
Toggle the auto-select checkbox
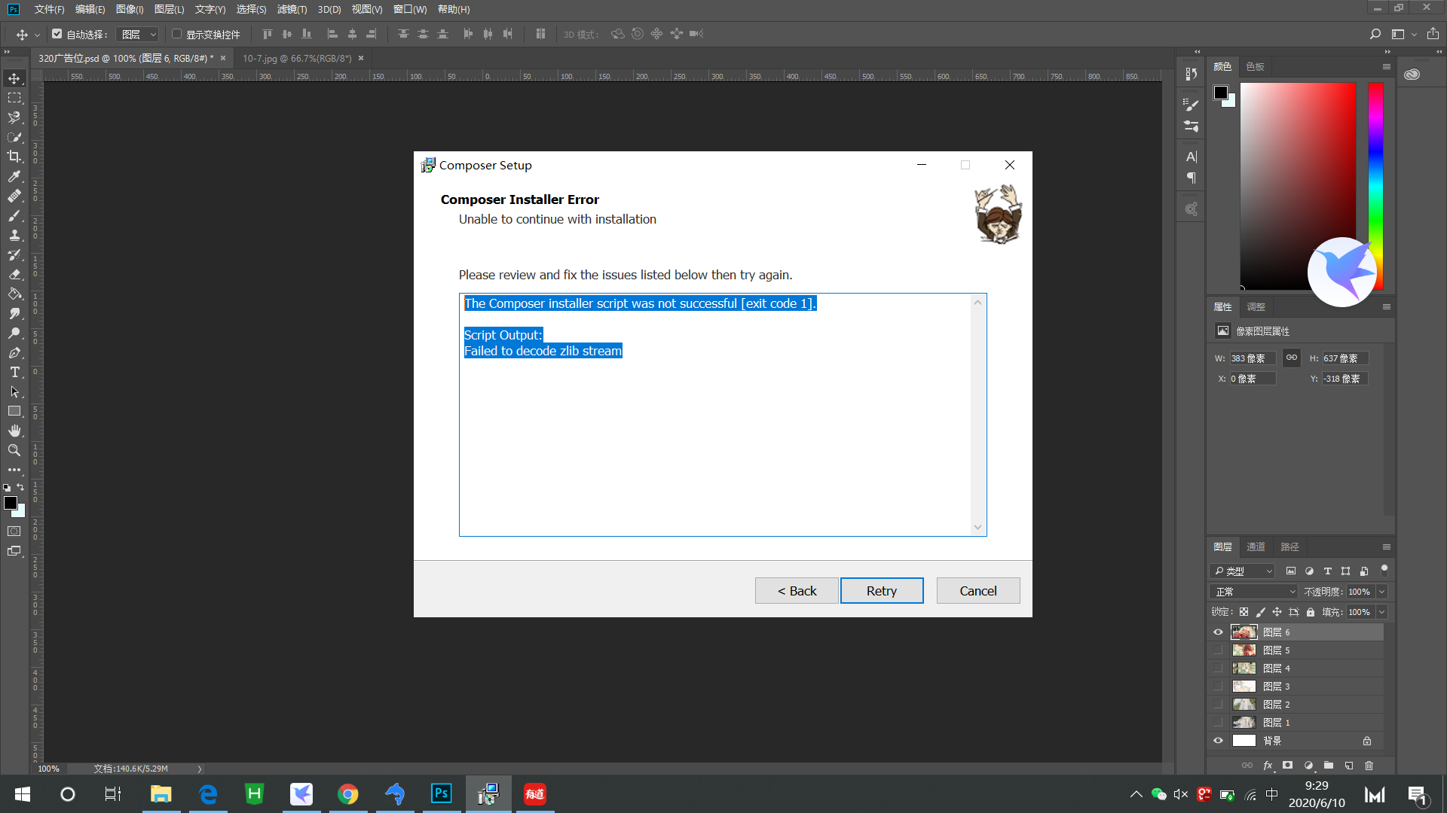(x=57, y=34)
